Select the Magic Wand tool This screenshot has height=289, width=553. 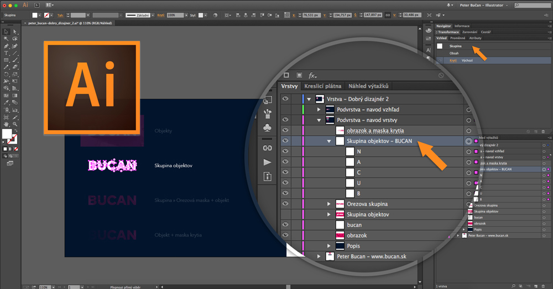(6, 39)
